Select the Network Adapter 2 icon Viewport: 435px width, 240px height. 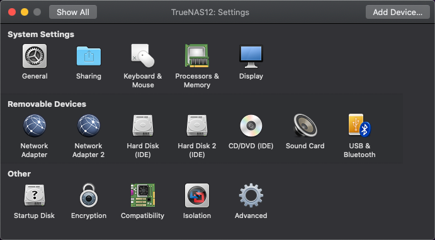[x=89, y=126]
